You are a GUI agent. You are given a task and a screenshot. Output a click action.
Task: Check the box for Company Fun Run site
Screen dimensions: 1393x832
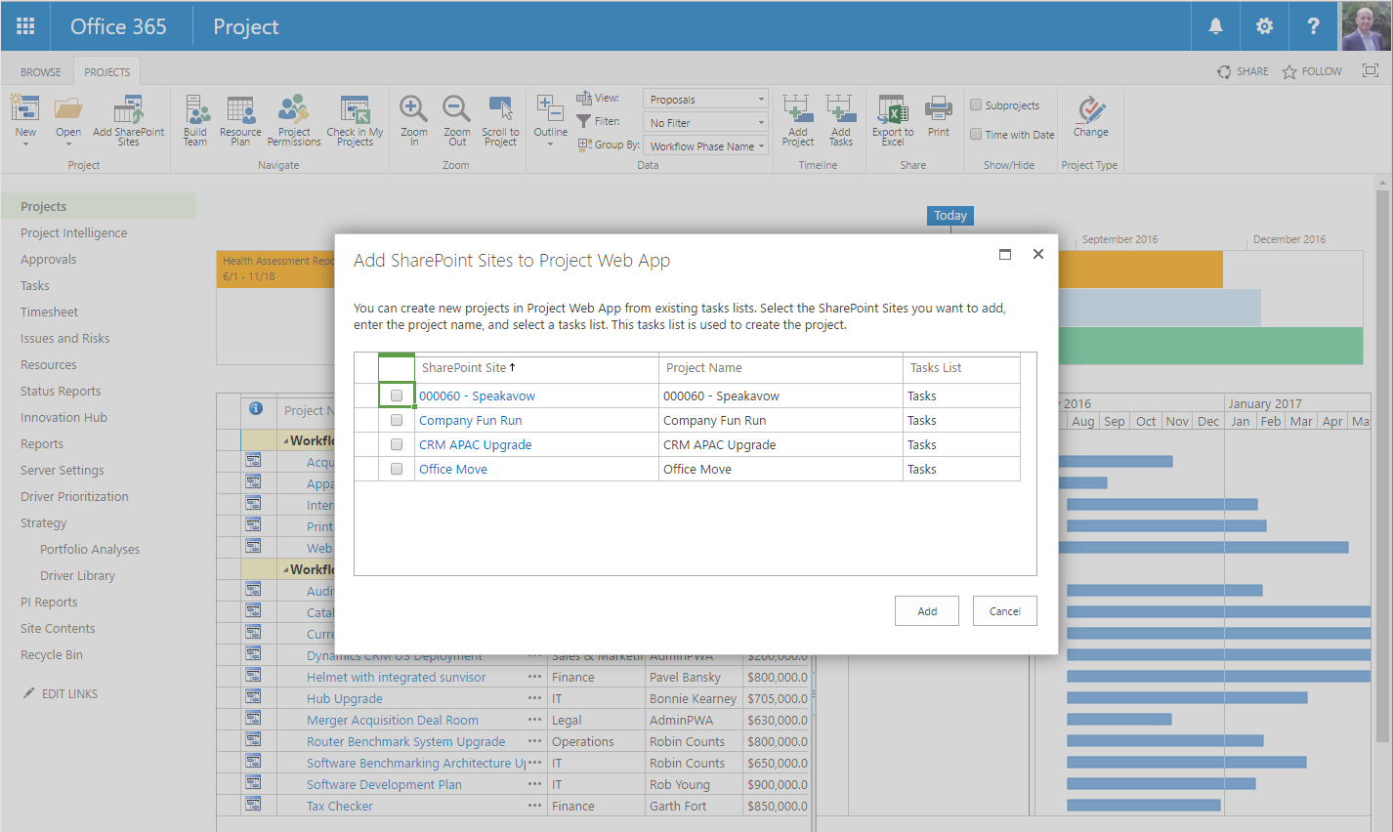397,419
